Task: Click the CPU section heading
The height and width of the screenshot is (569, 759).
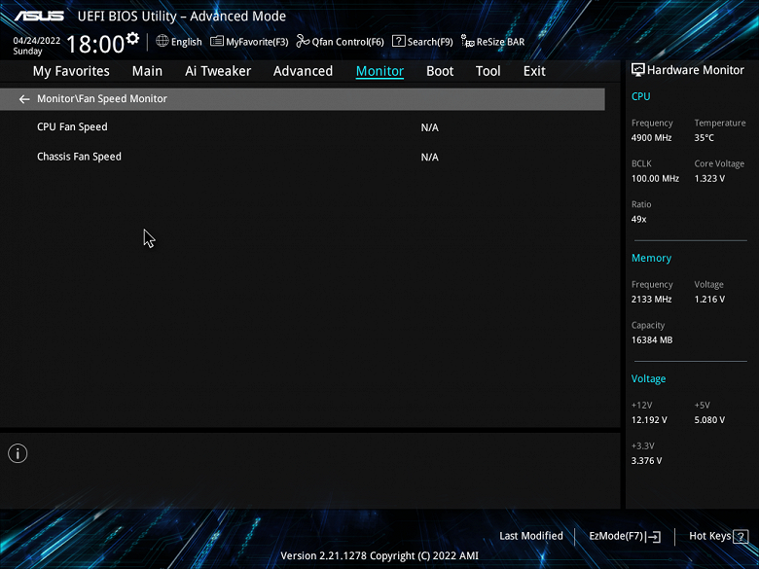Action: (x=641, y=96)
